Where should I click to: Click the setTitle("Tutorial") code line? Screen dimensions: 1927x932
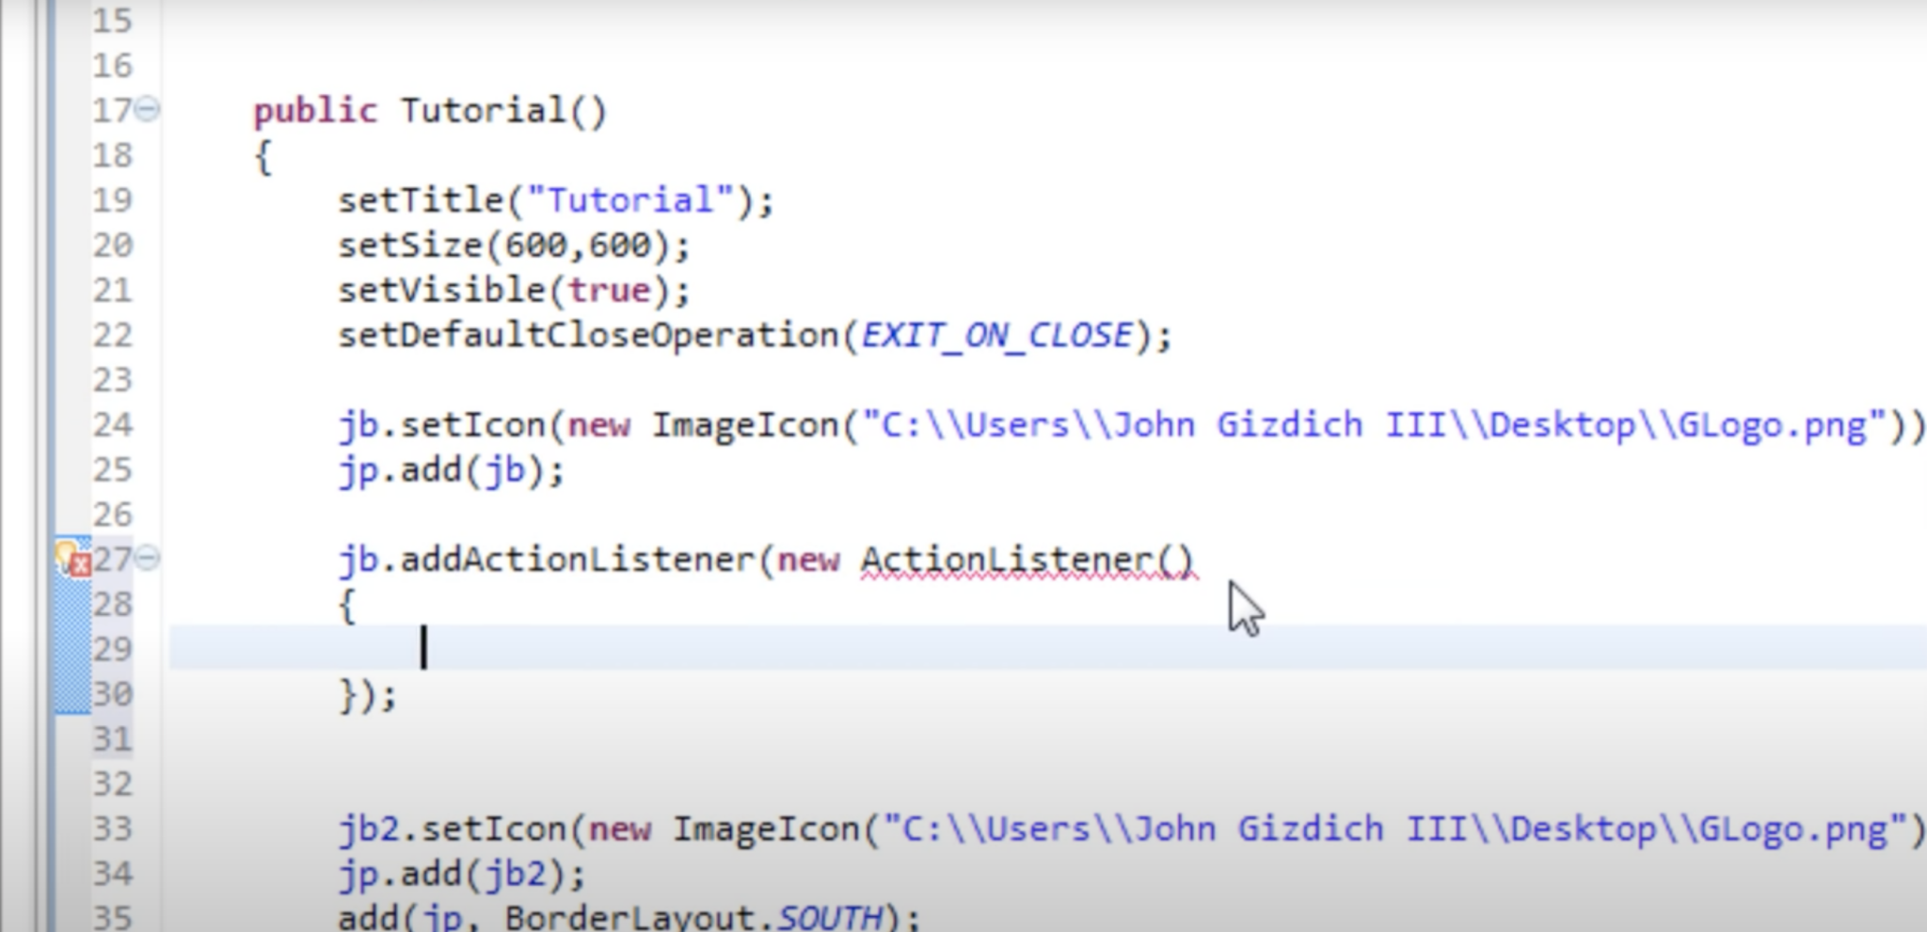tap(556, 200)
